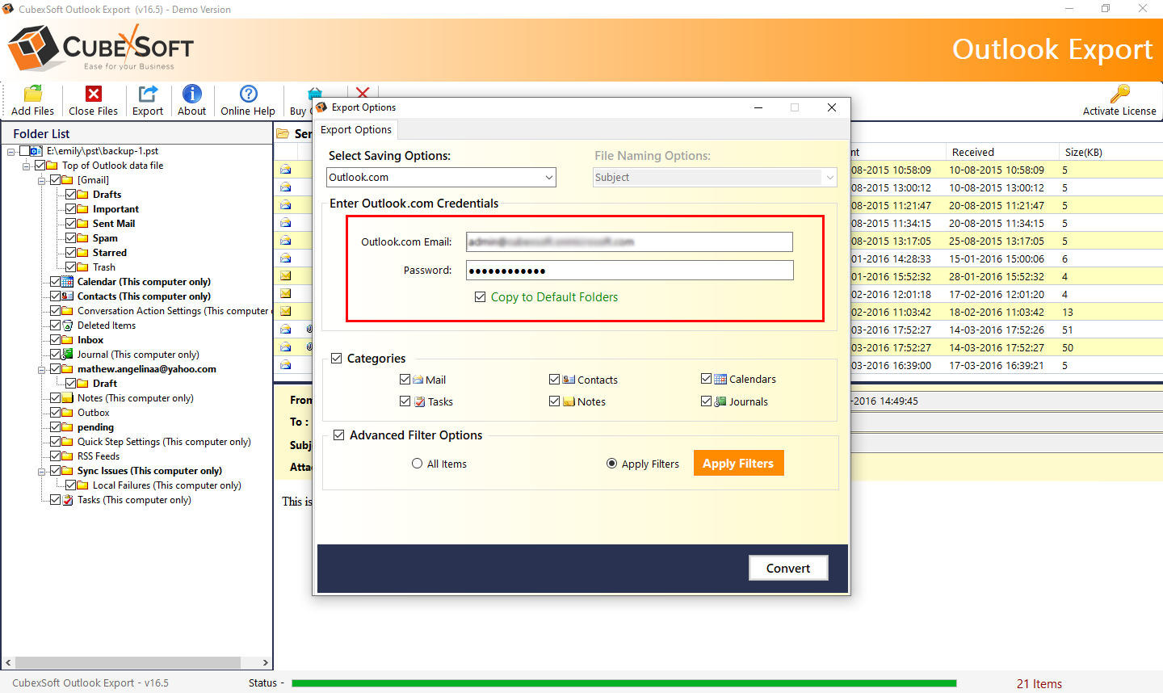This screenshot has height=693, width=1163.
Task: Click the '21 Items' status text
Action: click(x=1039, y=683)
